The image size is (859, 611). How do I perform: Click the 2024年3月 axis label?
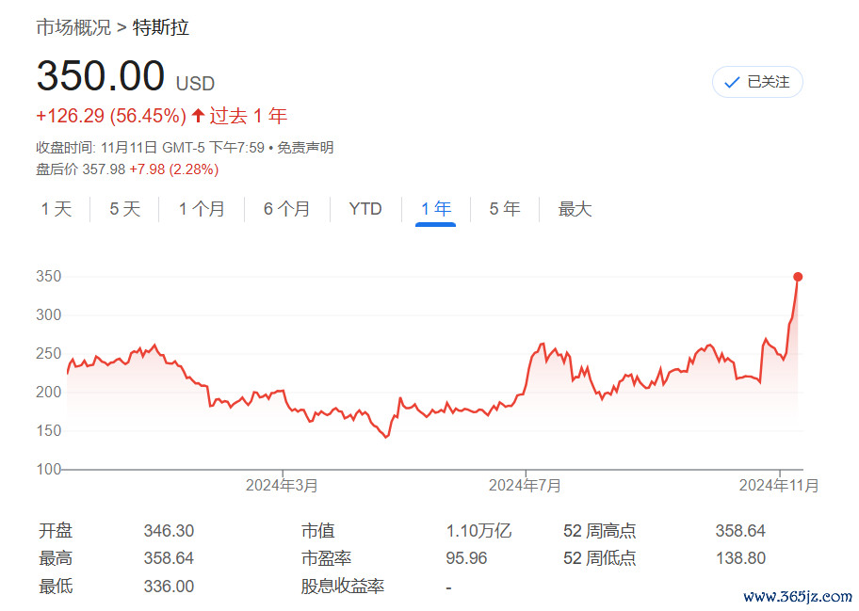tap(282, 486)
